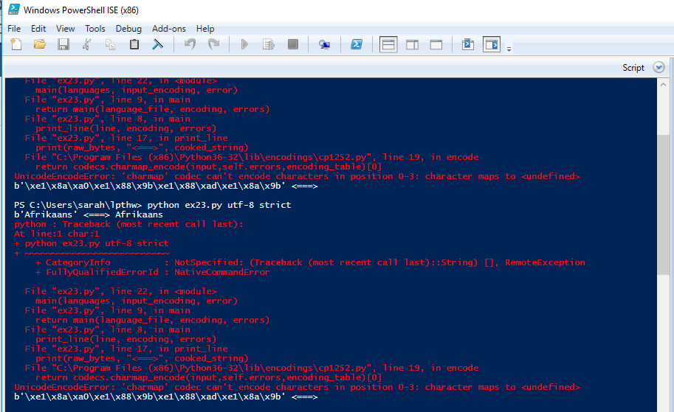Click the At line:1 char:1 text
Screen dimensions: 674x412
(57, 234)
